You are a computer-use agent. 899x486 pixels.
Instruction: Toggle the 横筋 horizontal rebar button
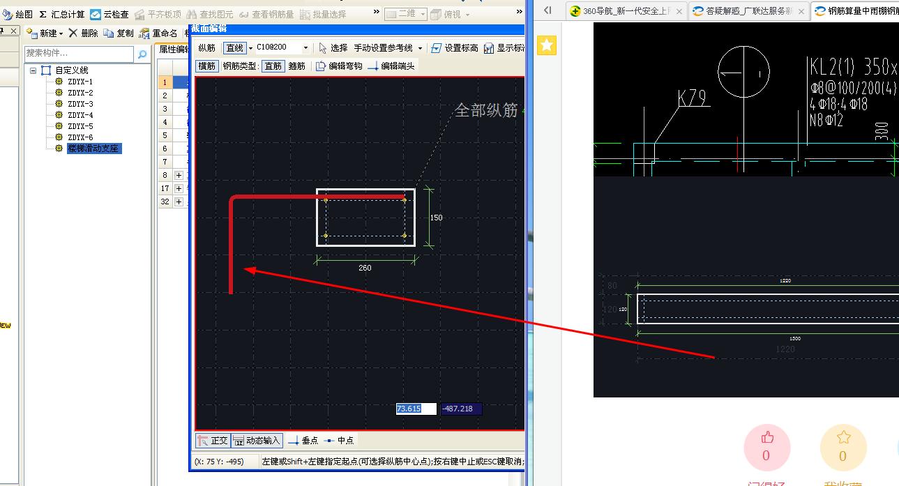tap(207, 66)
